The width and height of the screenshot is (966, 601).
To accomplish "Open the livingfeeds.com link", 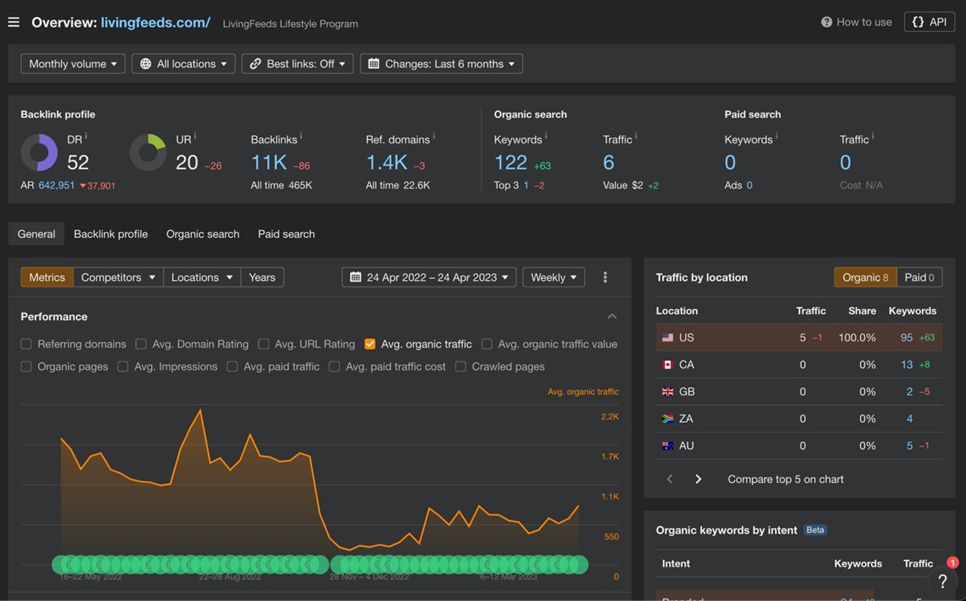I will (x=156, y=23).
